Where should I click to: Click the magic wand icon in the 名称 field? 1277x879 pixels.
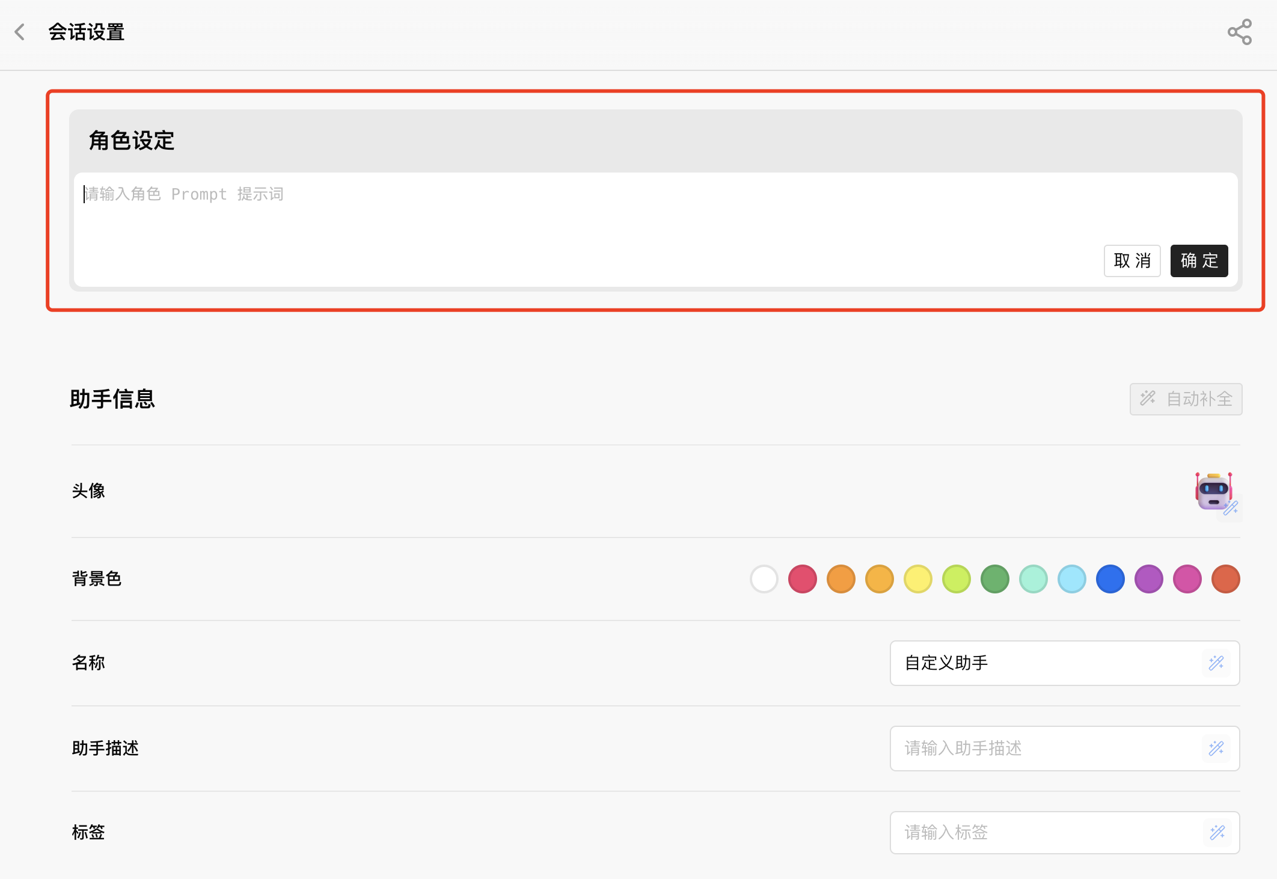1216,663
